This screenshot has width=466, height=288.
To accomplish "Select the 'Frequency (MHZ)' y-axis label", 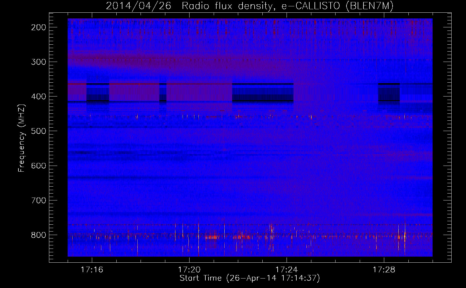I will [x=22, y=138].
